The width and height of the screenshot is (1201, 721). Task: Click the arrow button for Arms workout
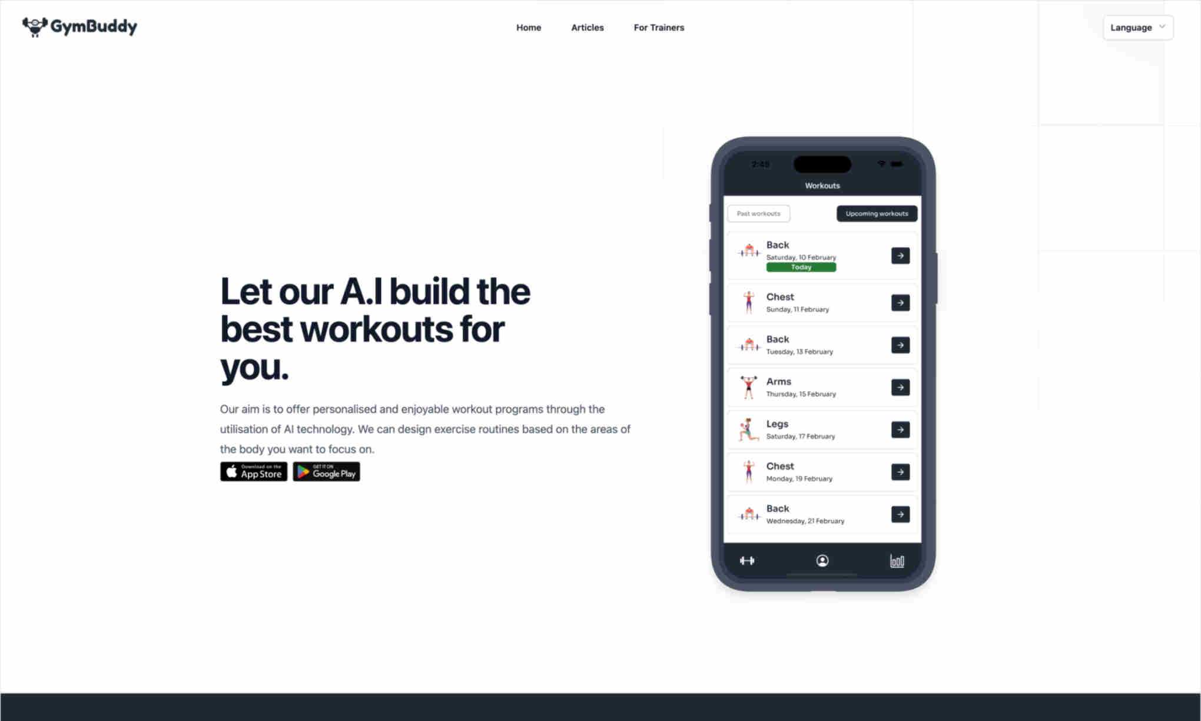[901, 386]
